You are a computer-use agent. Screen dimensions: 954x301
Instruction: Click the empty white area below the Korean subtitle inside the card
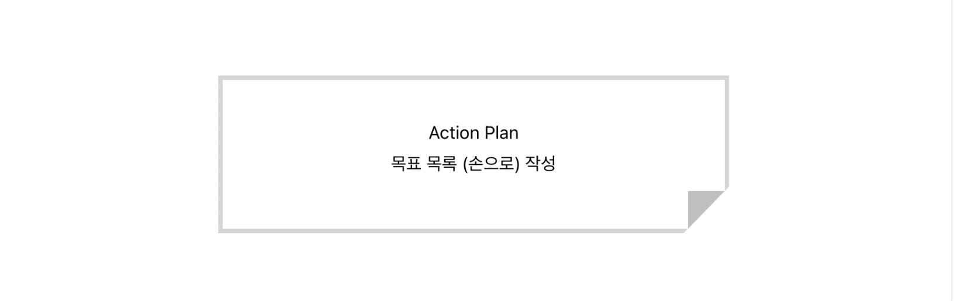click(x=456, y=202)
